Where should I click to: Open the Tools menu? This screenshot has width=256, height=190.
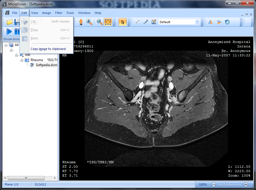(70, 13)
